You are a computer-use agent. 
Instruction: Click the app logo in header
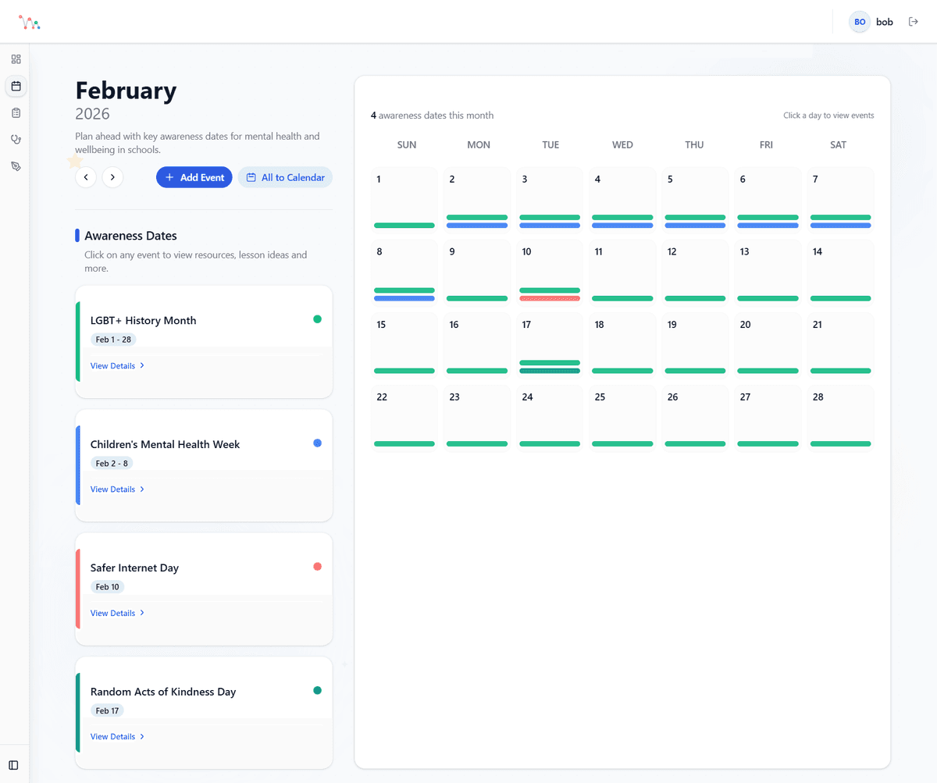pos(30,23)
